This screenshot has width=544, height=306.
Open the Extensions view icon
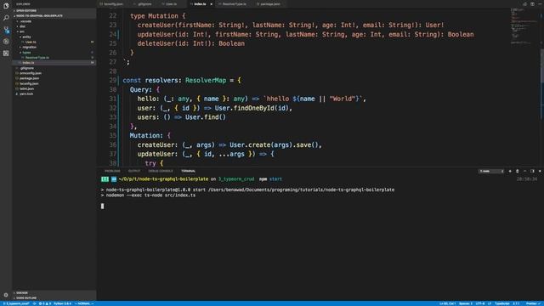pos(6,53)
